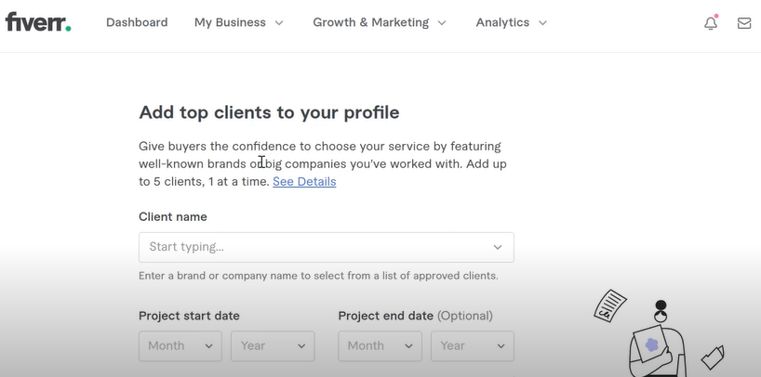This screenshot has width=761, height=377.
Task: Choose the project end Month dropdown
Action: pos(380,346)
